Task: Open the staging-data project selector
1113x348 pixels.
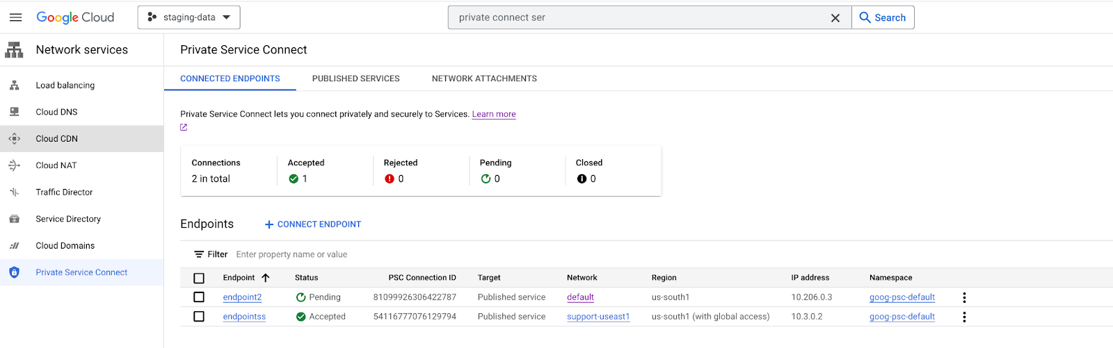Action: (189, 17)
